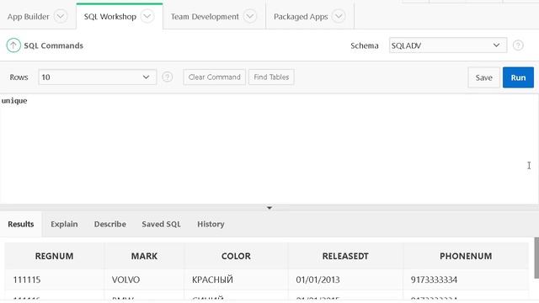Viewport: 539px width, 303px height.
Task: Select the 01/01/2013 cell
Action: click(345, 279)
